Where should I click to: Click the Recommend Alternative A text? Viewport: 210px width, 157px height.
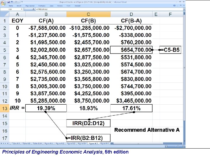coord(147,130)
